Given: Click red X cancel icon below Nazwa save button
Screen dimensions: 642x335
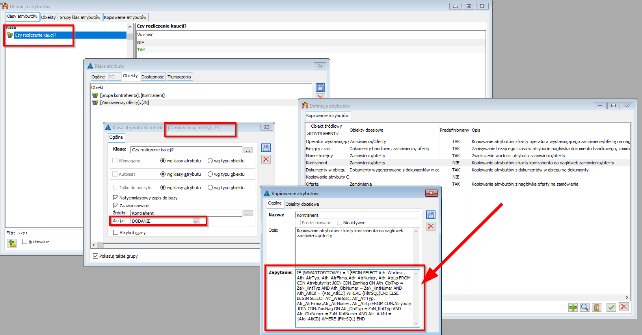Looking at the screenshot, I should click(x=431, y=226).
